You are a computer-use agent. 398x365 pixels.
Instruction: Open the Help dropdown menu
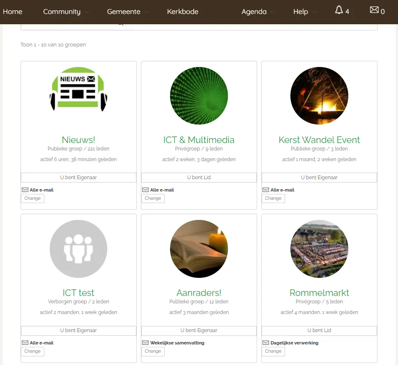304,12
